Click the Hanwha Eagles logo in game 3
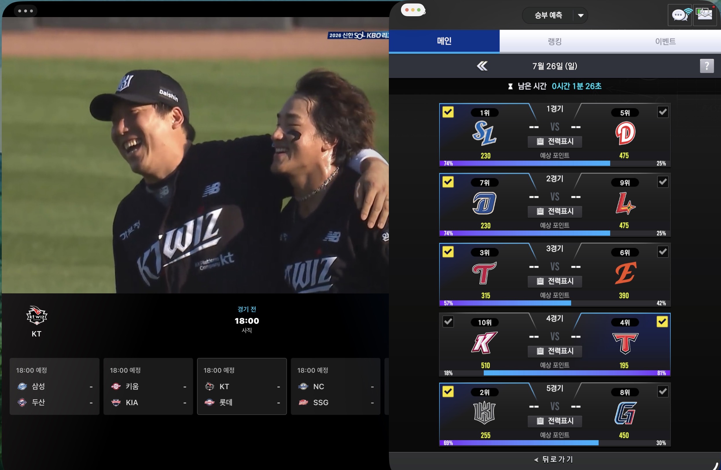Viewport: 721px width, 470px height. pos(626,273)
